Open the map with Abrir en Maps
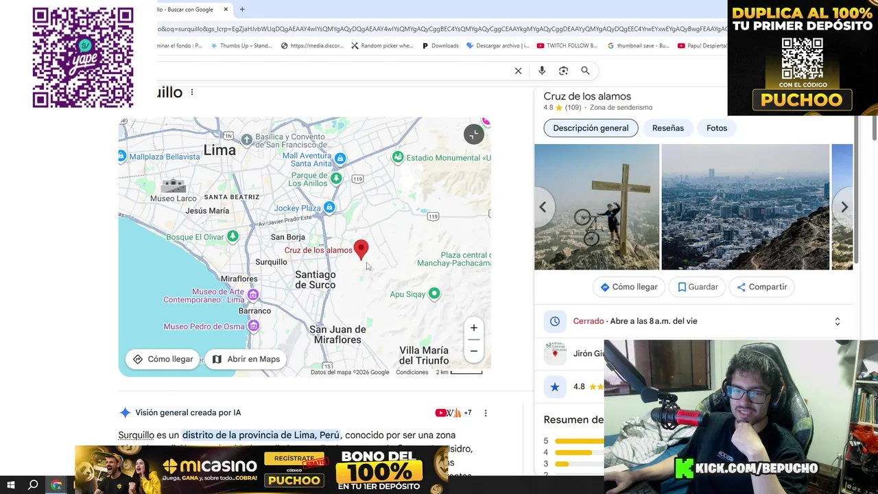The height and width of the screenshot is (494, 878). point(246,359)
